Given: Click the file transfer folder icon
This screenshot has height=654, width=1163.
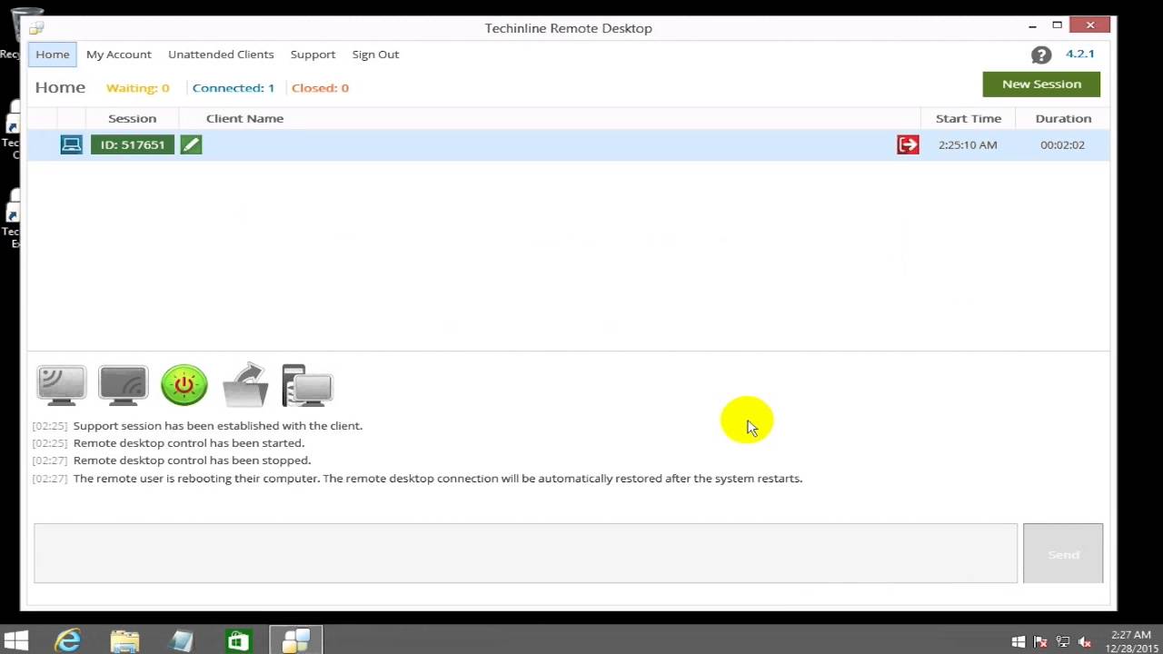Looking at the screenshot, I should coord(245,385).
